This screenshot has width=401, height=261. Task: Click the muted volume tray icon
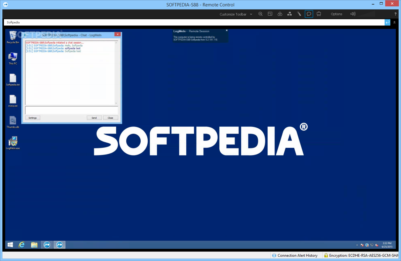tap(377, 245)
